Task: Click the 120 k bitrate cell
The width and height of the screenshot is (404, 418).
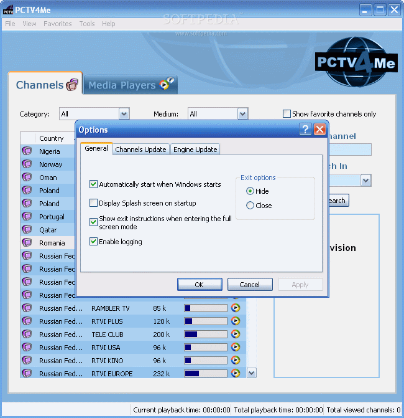Action: coord(161,321)
